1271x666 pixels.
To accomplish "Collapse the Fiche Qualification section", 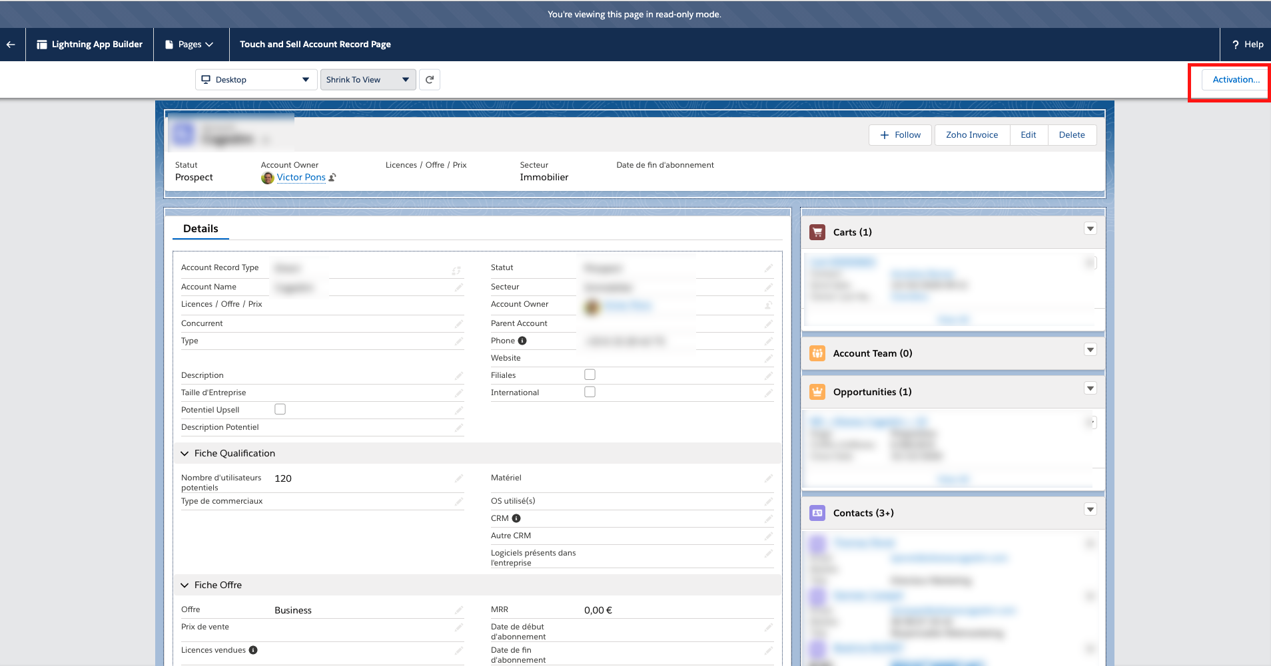I will coord(185,454).
